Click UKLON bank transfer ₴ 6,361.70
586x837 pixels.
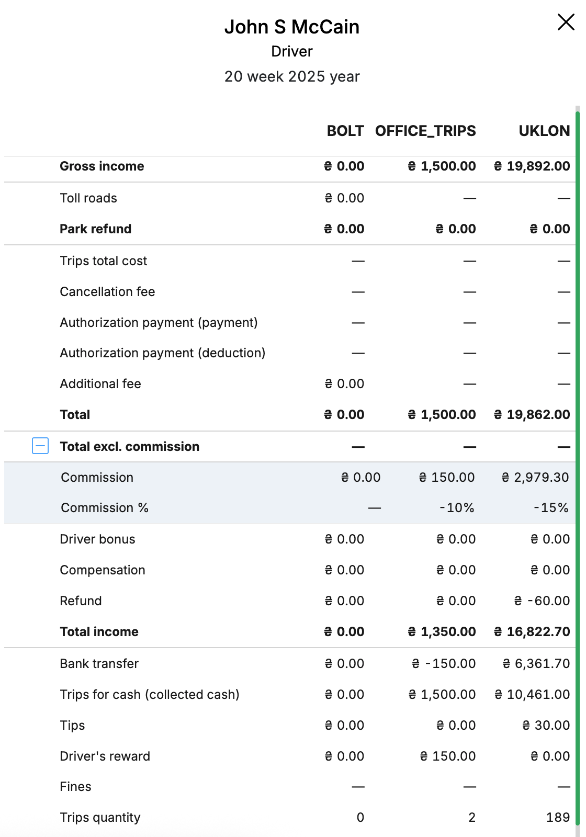pos(536,663)
